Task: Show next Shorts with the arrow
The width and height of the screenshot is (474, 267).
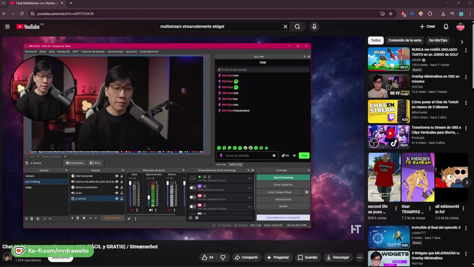Action: click(x=467, y=182)
